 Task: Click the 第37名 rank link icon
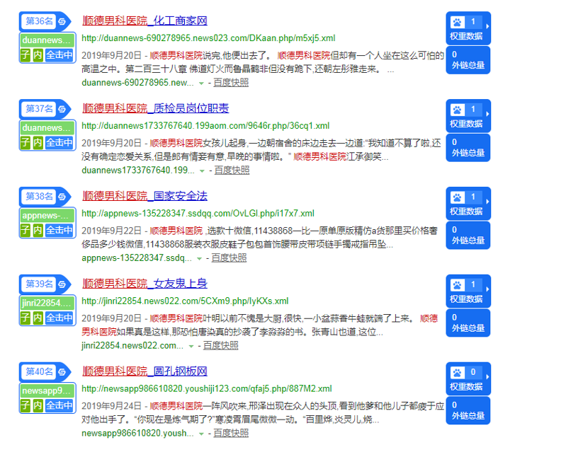pos(62,109)
